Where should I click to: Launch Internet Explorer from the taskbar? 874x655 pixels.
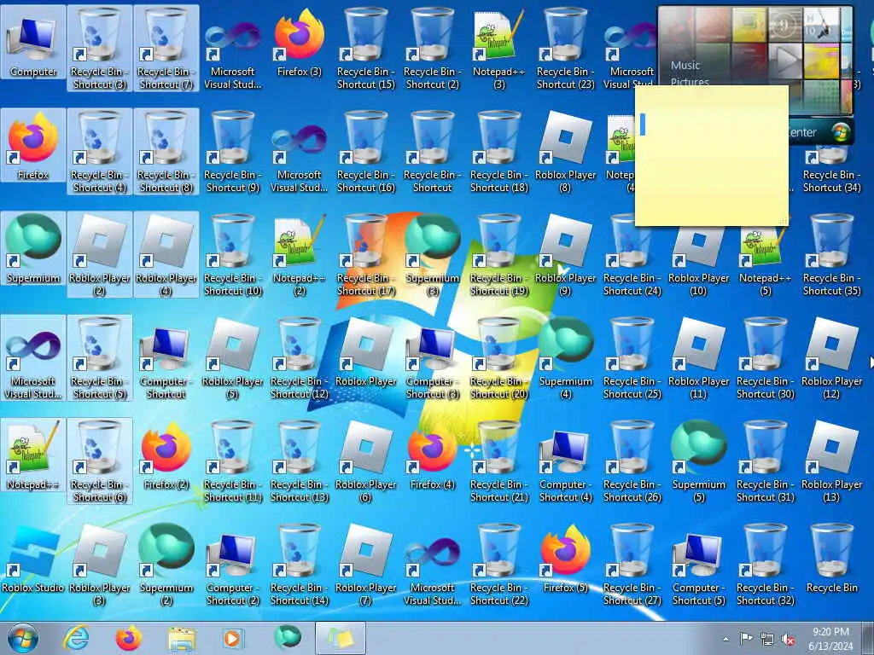[x=76, y=638]
